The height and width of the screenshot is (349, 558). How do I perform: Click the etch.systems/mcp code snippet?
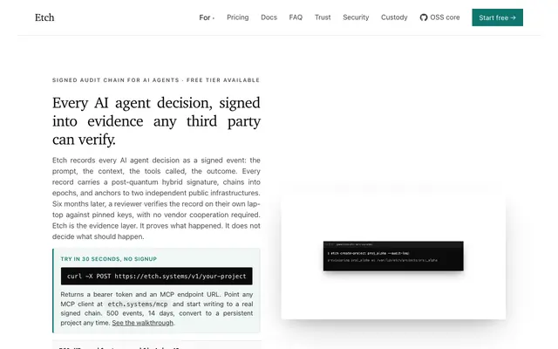138,305
